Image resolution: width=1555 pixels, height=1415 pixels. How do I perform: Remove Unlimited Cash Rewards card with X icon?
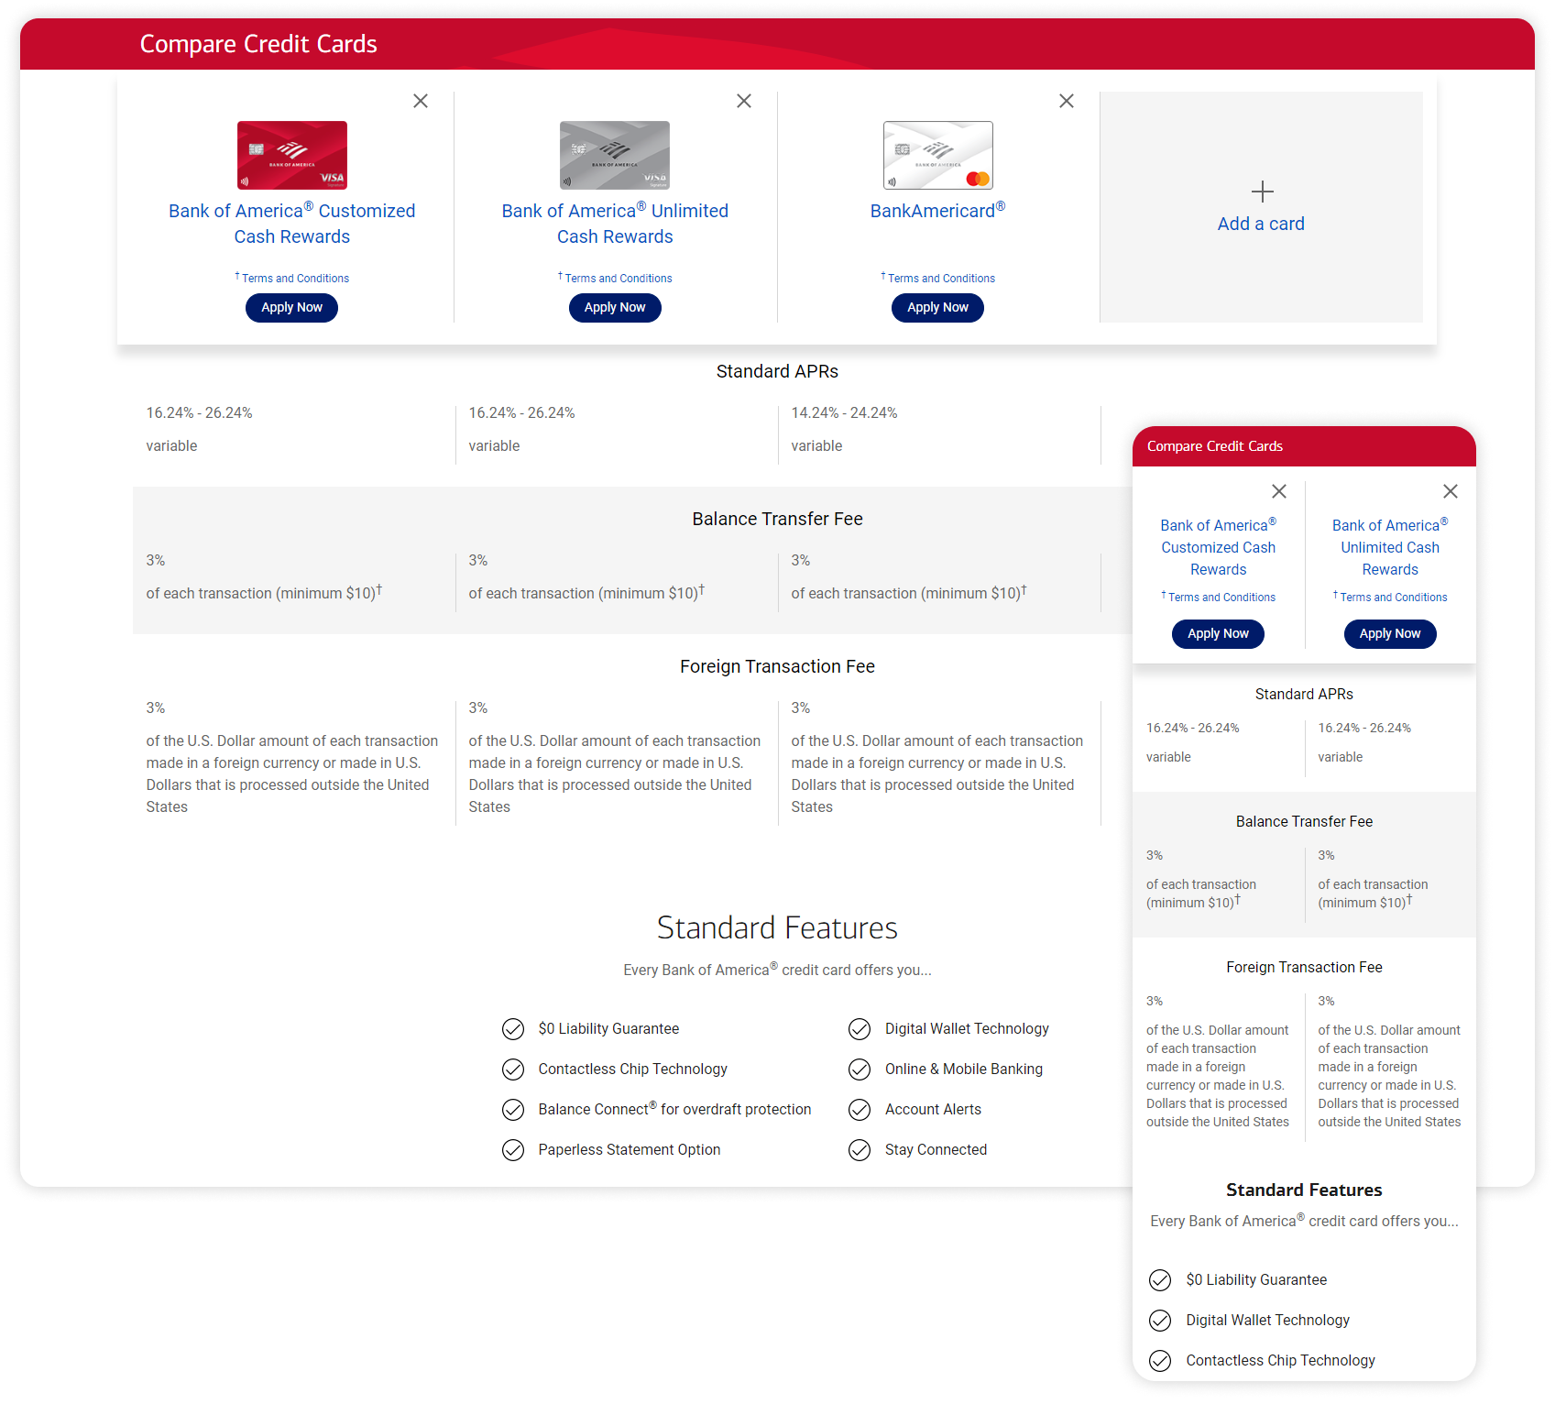click(x=744, y=101)
